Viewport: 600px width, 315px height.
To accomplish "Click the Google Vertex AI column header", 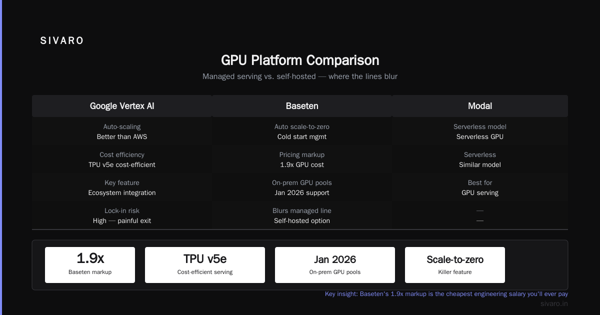I will (122, 106).
